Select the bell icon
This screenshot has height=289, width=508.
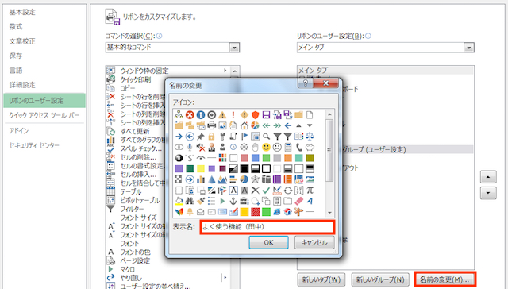click(x=190, y=212)
